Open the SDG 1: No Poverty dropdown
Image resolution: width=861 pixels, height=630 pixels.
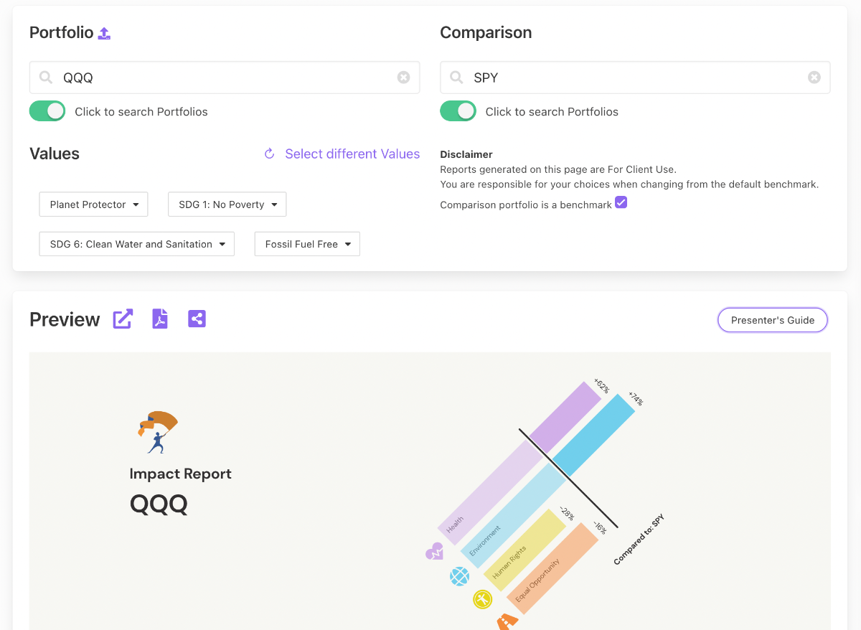[x=227, y=204]
